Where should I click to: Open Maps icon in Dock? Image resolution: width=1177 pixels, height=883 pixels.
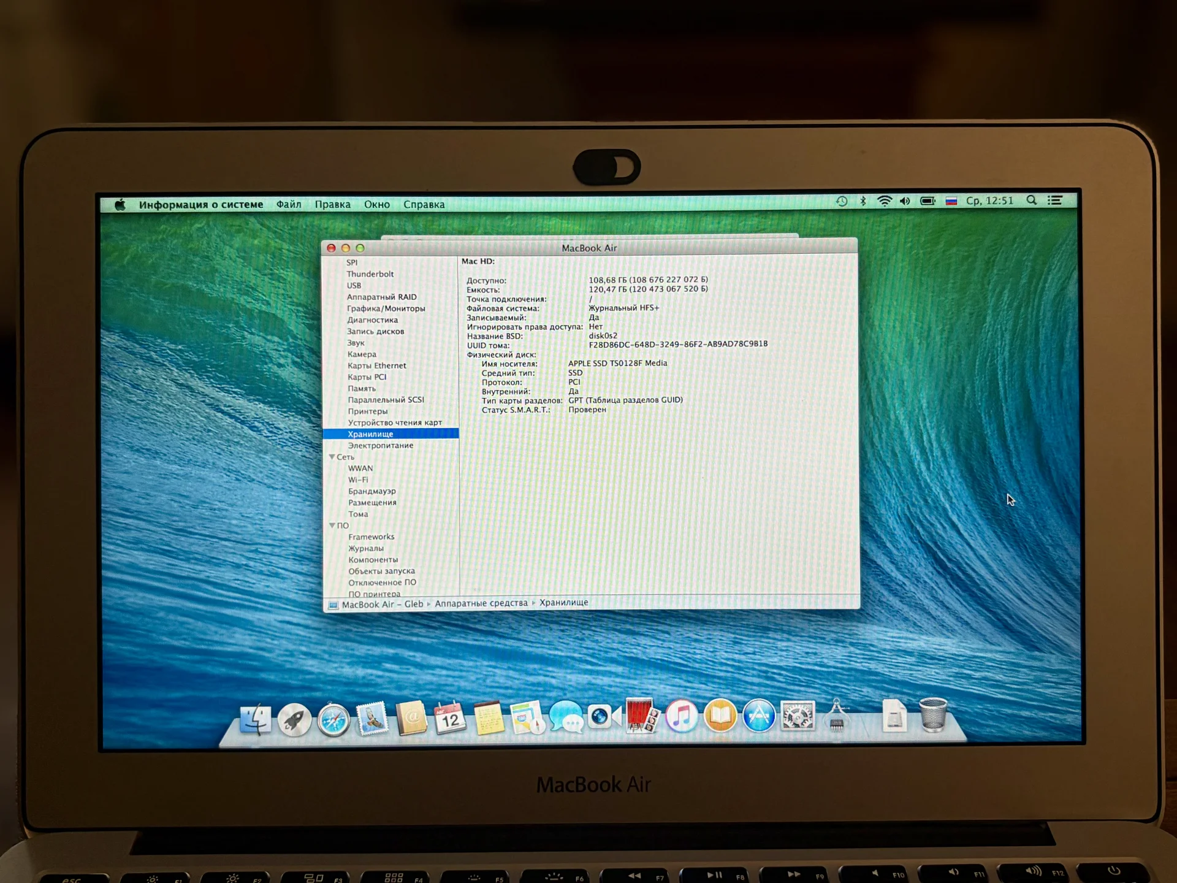tap(527, 717)
